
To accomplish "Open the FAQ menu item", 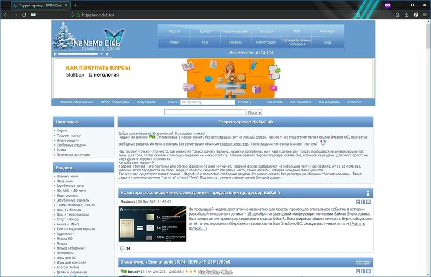I will pos(205,43).
